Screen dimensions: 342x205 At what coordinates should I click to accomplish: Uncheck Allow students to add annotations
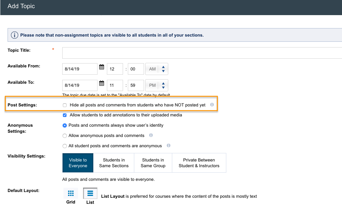tap(64, 115)
